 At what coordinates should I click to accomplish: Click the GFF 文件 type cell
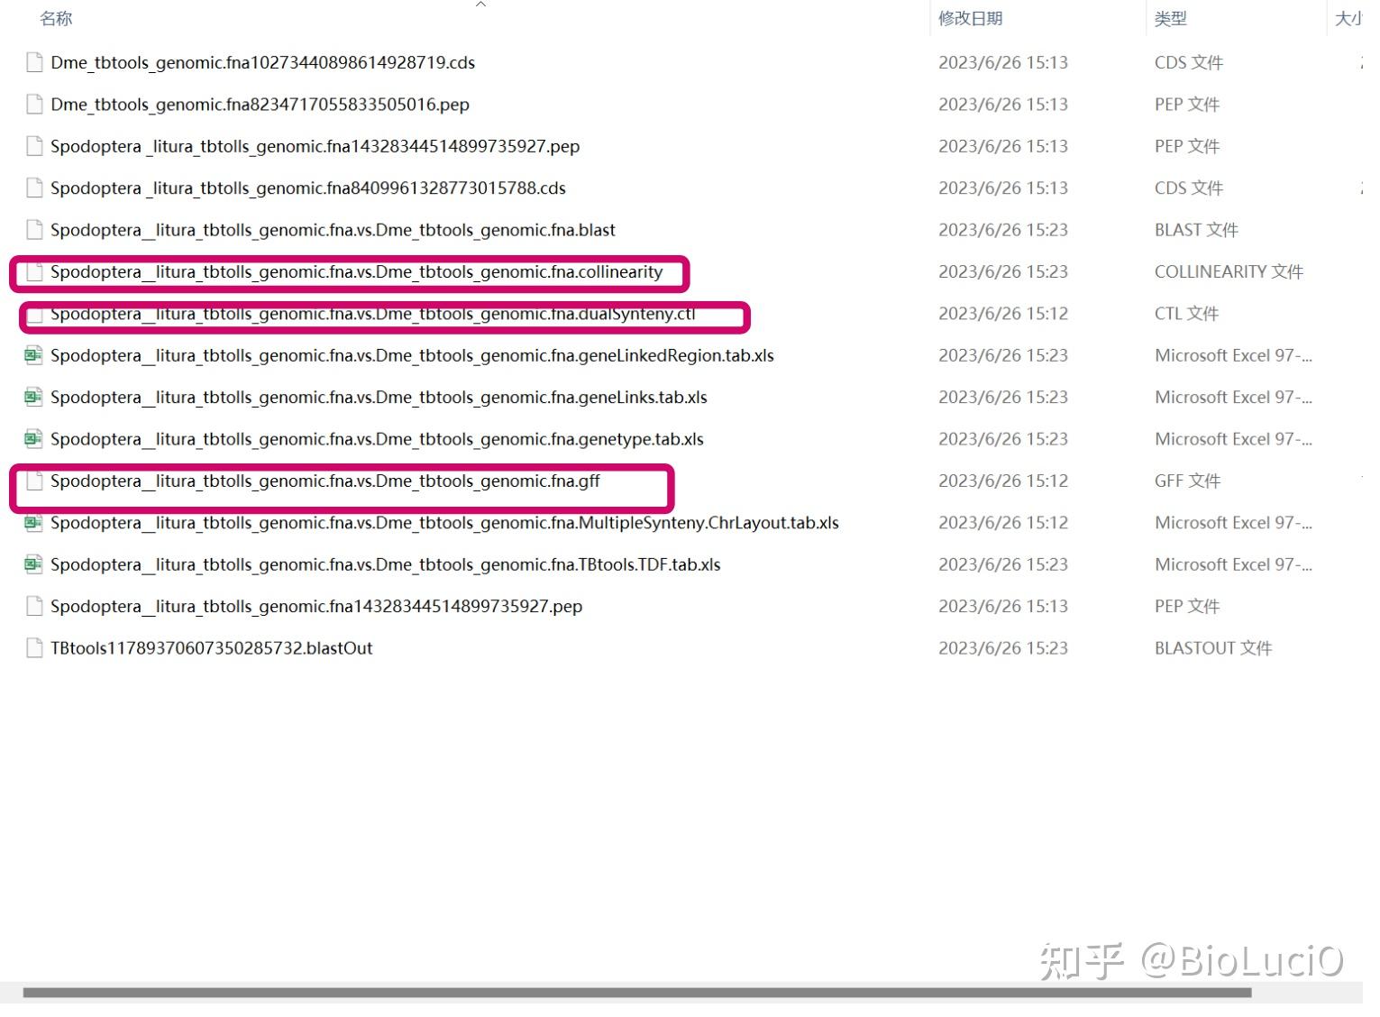tap(1187, 481)
